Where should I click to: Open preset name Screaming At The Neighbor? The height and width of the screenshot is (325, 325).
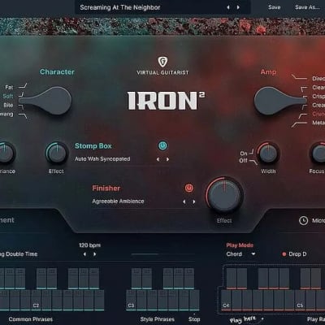coord(120,7)
